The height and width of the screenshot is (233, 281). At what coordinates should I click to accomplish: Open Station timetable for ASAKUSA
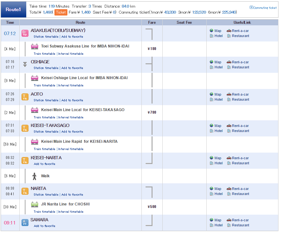[x=46, y=36]
